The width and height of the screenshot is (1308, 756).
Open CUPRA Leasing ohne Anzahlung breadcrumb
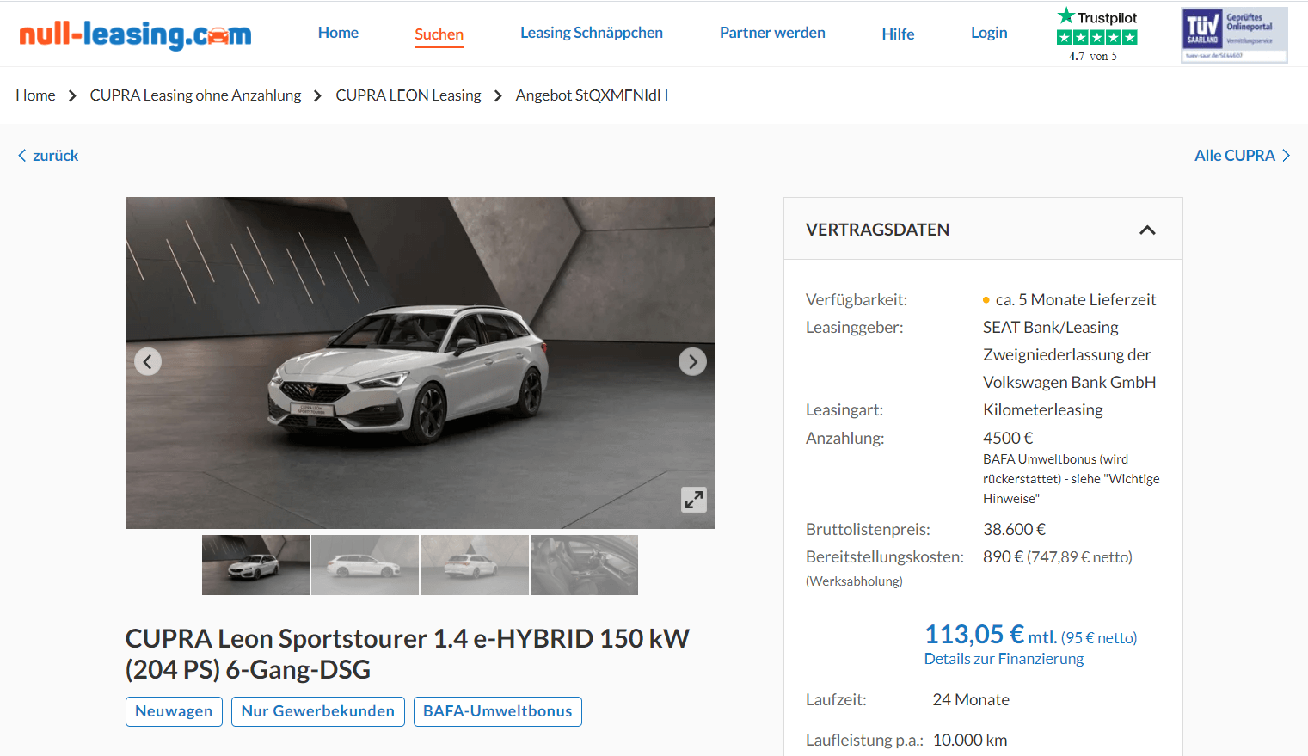point(195,95)
